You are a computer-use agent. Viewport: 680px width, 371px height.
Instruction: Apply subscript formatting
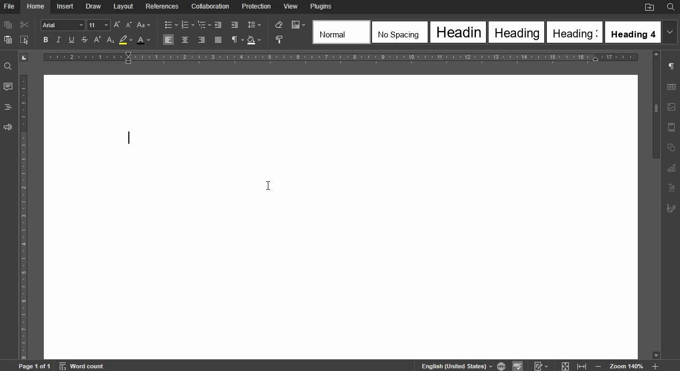click(110, 40)
